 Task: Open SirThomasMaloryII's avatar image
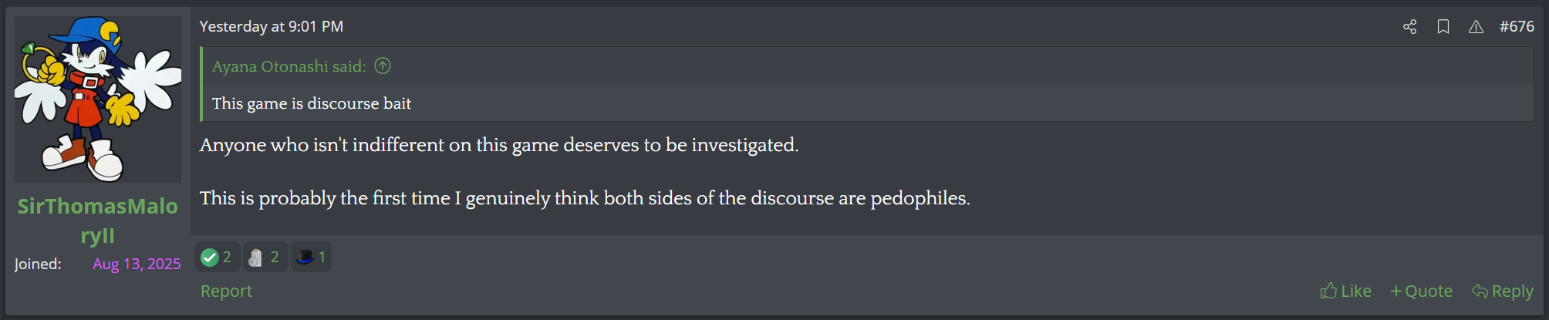point(98,99)
